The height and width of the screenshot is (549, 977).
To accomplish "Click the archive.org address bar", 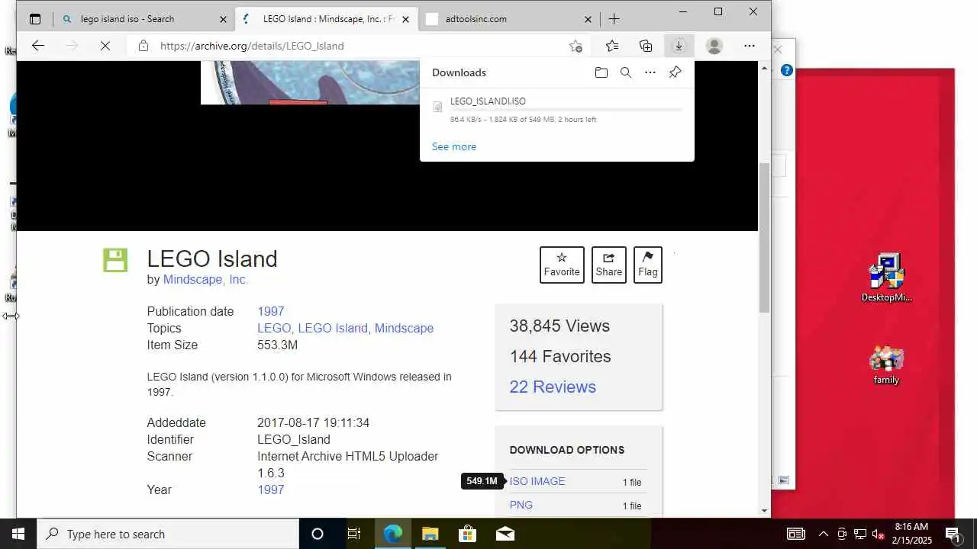I will click(359, 46).
